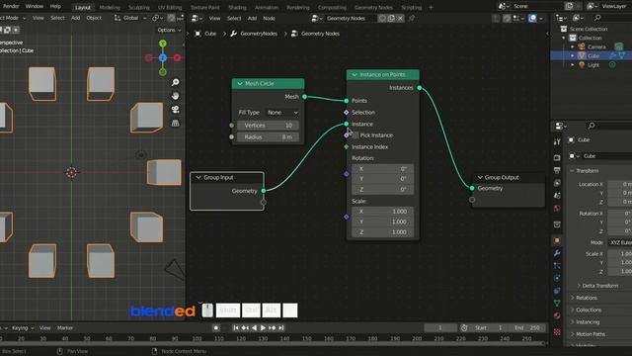Click the timeline auto keying record button

pyautogui.click(x=216, y=327)
